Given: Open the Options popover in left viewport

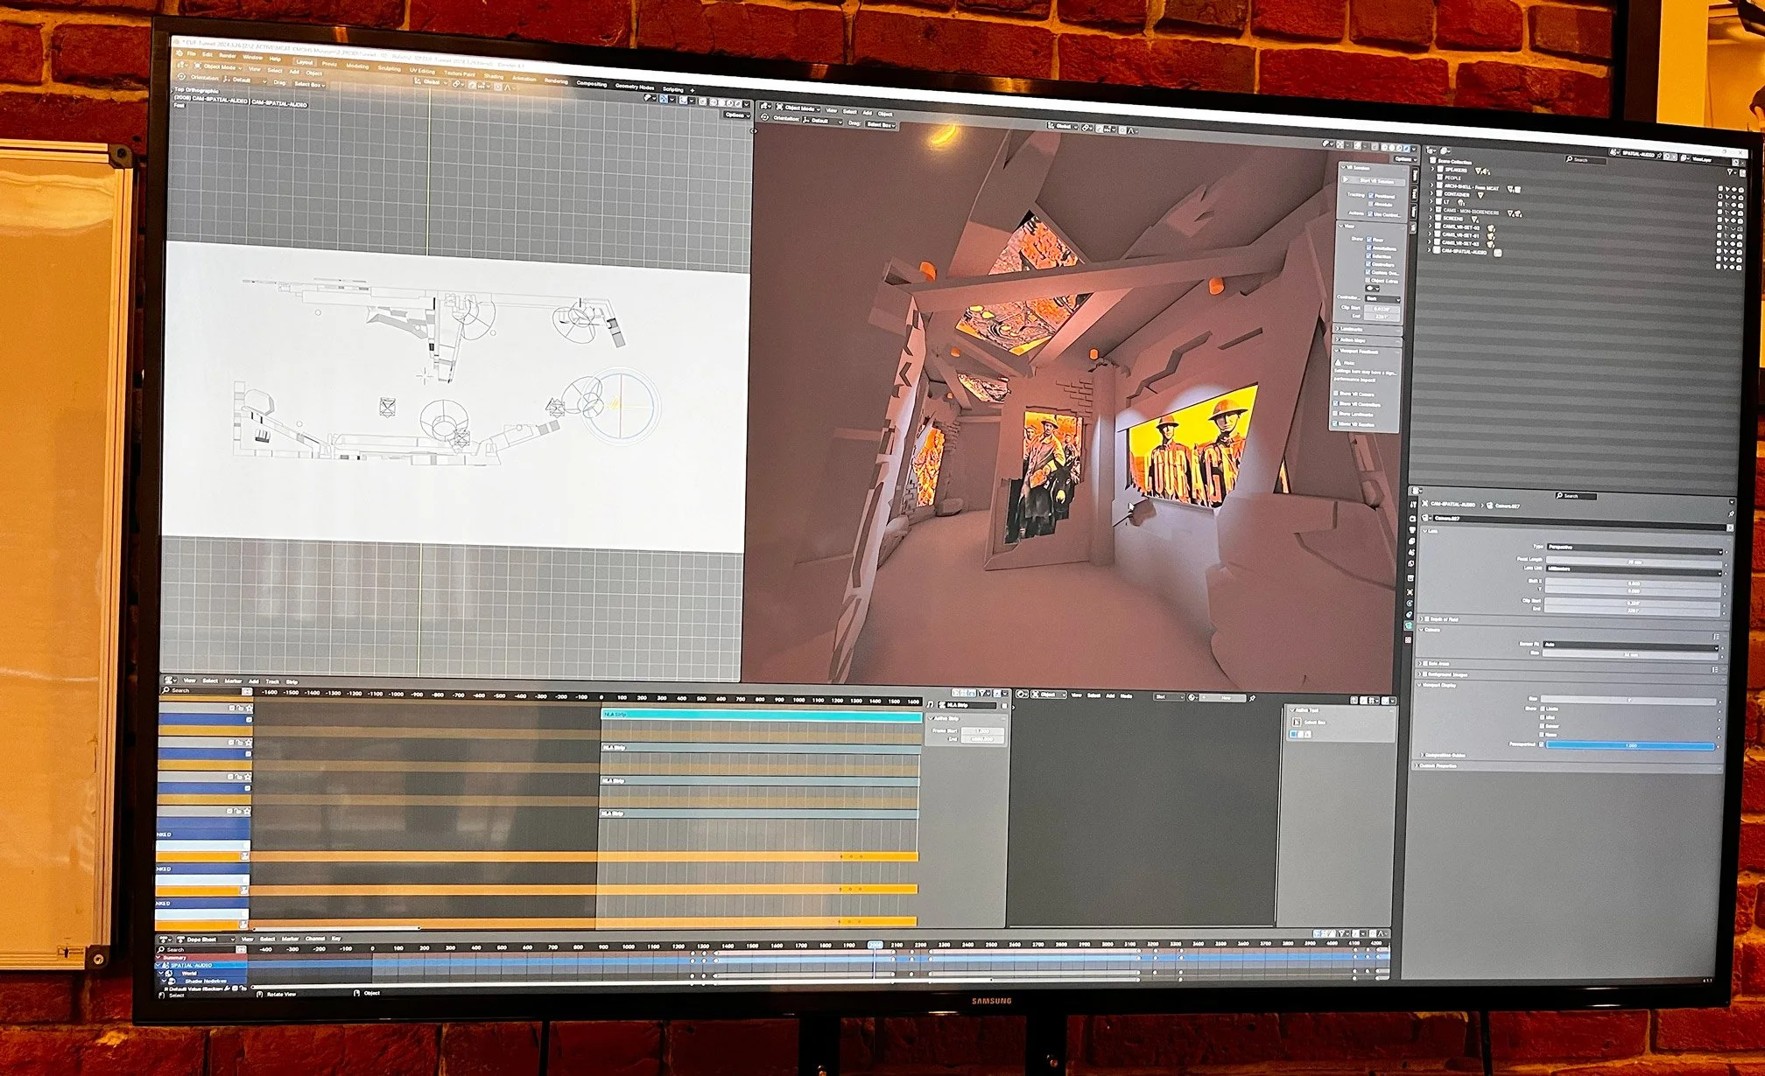Looking at the screenshot, I should click(737, 115).
